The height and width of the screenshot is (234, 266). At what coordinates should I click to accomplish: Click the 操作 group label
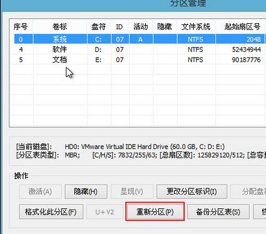point(21,176)
